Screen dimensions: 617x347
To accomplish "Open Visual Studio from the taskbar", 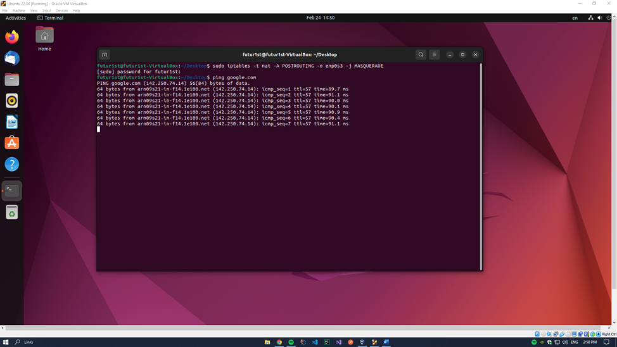I will pos(338,343).
